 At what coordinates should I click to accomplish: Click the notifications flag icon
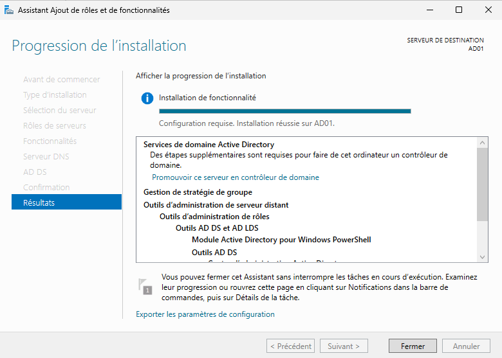point(145,286)
